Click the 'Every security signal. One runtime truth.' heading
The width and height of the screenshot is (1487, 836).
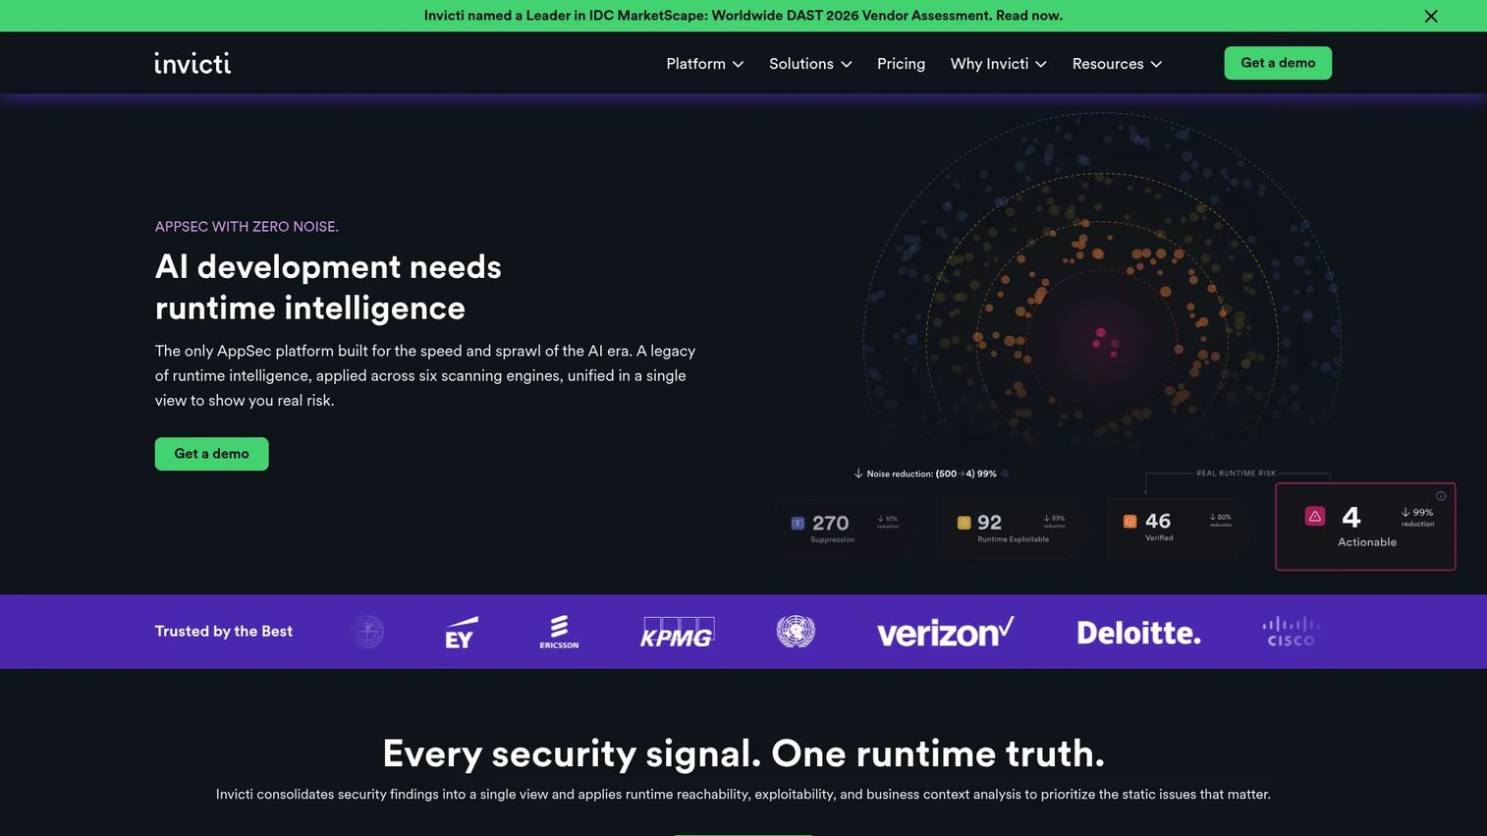pos(743,753)
